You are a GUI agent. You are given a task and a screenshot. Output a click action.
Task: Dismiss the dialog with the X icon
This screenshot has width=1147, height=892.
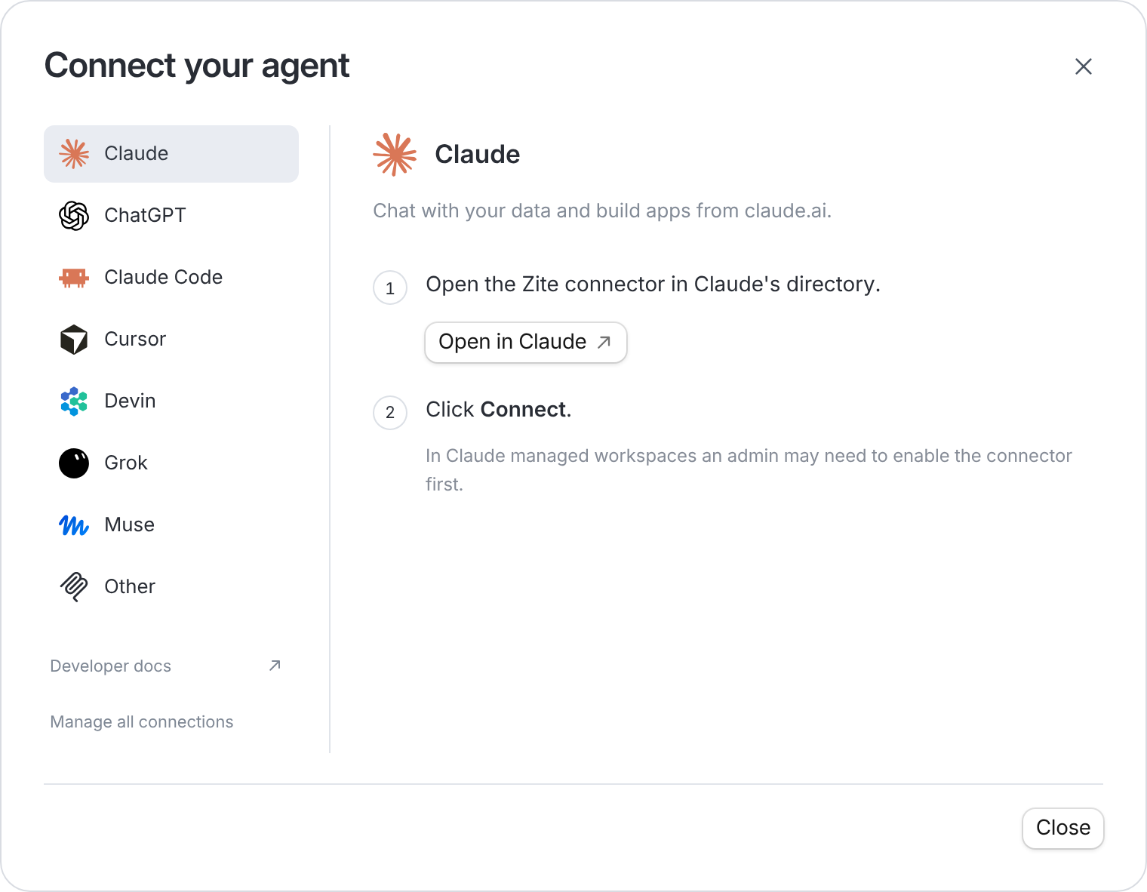click(x=1084, y=66)
